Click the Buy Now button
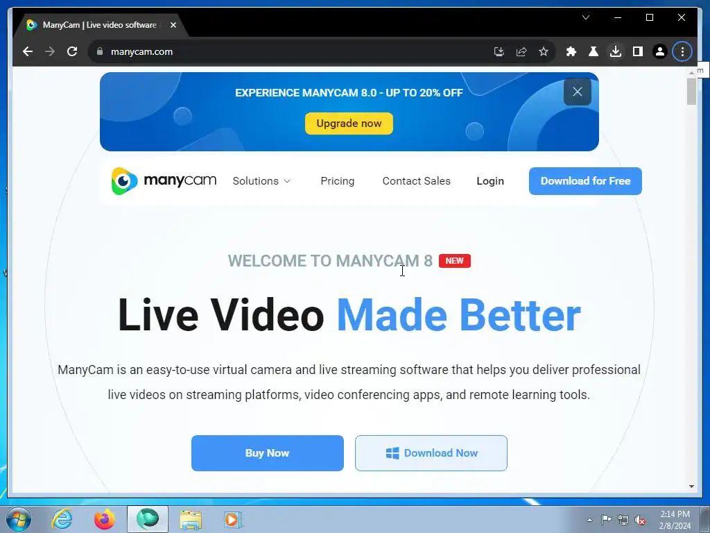Screen dimensions: 710x533 [x=267, y=452]
